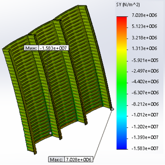Viewport: 165px width, 165px height.
Task: Select legend value 5.123e+006
Action: point(145,26)
